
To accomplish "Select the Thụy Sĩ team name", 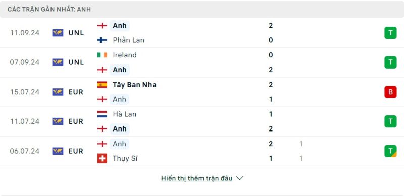I will click(x=125, y=158).
